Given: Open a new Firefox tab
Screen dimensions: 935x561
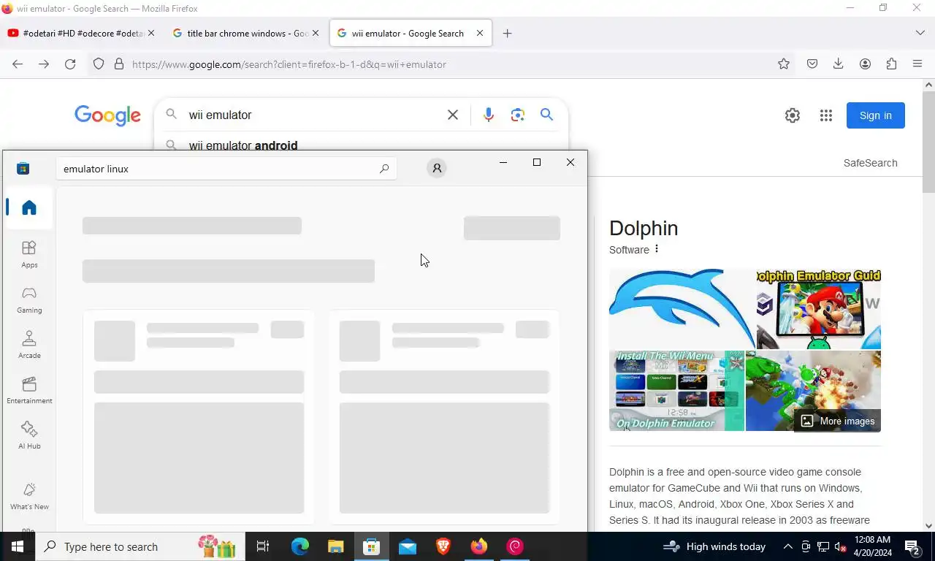Looking at the screenshot, I should pos(508,34).
